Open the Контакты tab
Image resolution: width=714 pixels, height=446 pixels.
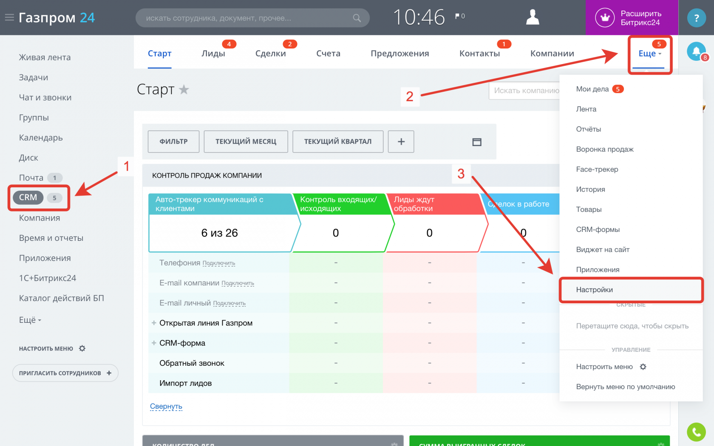479,54
